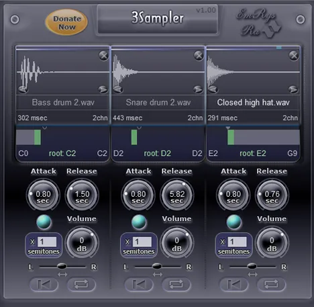Toggle loop button for Bass drum channel

(x=81, y=284)
